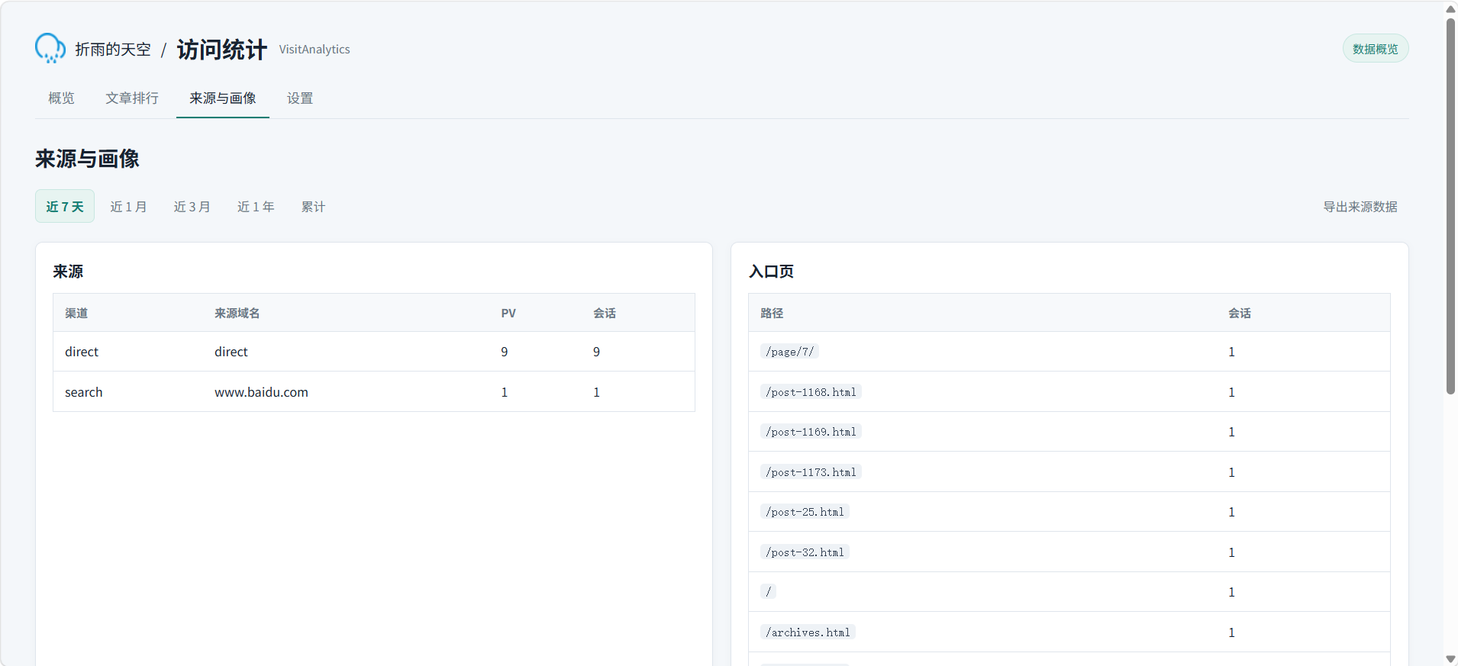This screenshot has width=1458, height=666.
Task: Select the 来源与画像 tab
Action: tap(223, 98)
